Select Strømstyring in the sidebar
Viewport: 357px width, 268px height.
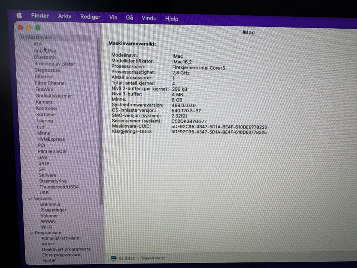coord(53,181)
